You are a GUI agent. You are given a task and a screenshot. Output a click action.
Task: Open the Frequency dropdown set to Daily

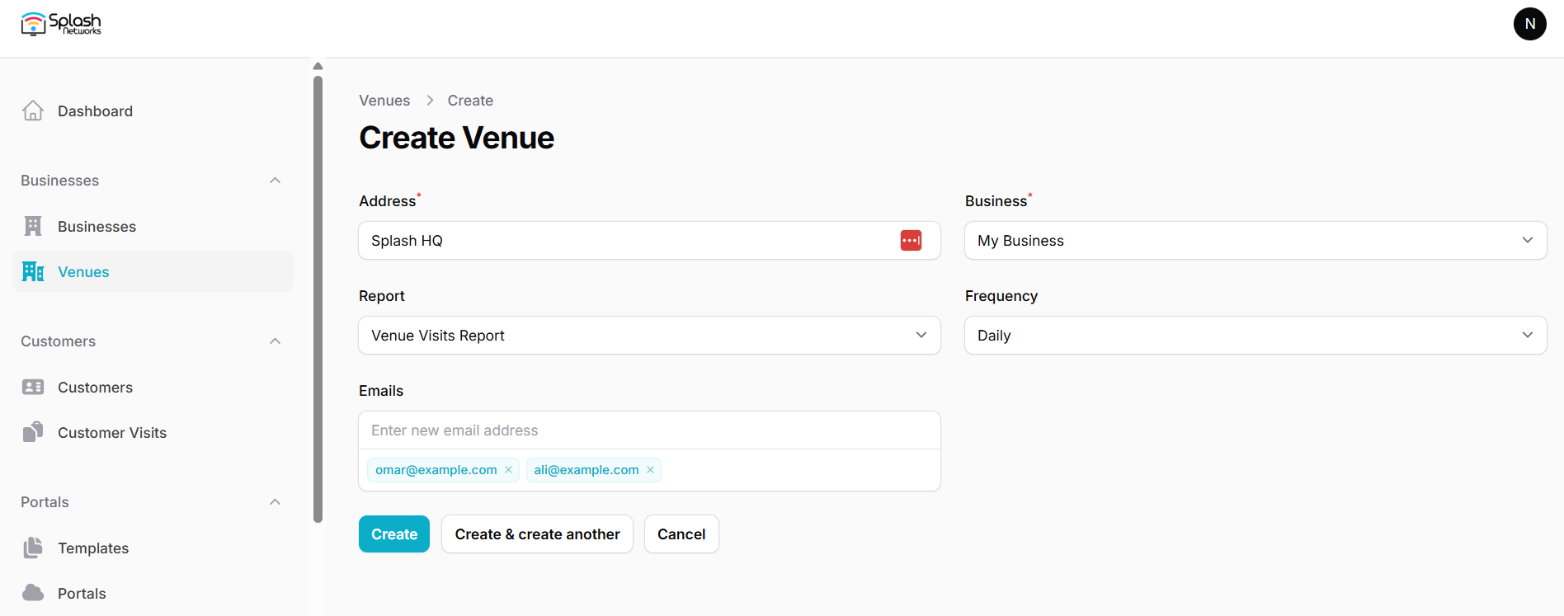[1255, 336]
